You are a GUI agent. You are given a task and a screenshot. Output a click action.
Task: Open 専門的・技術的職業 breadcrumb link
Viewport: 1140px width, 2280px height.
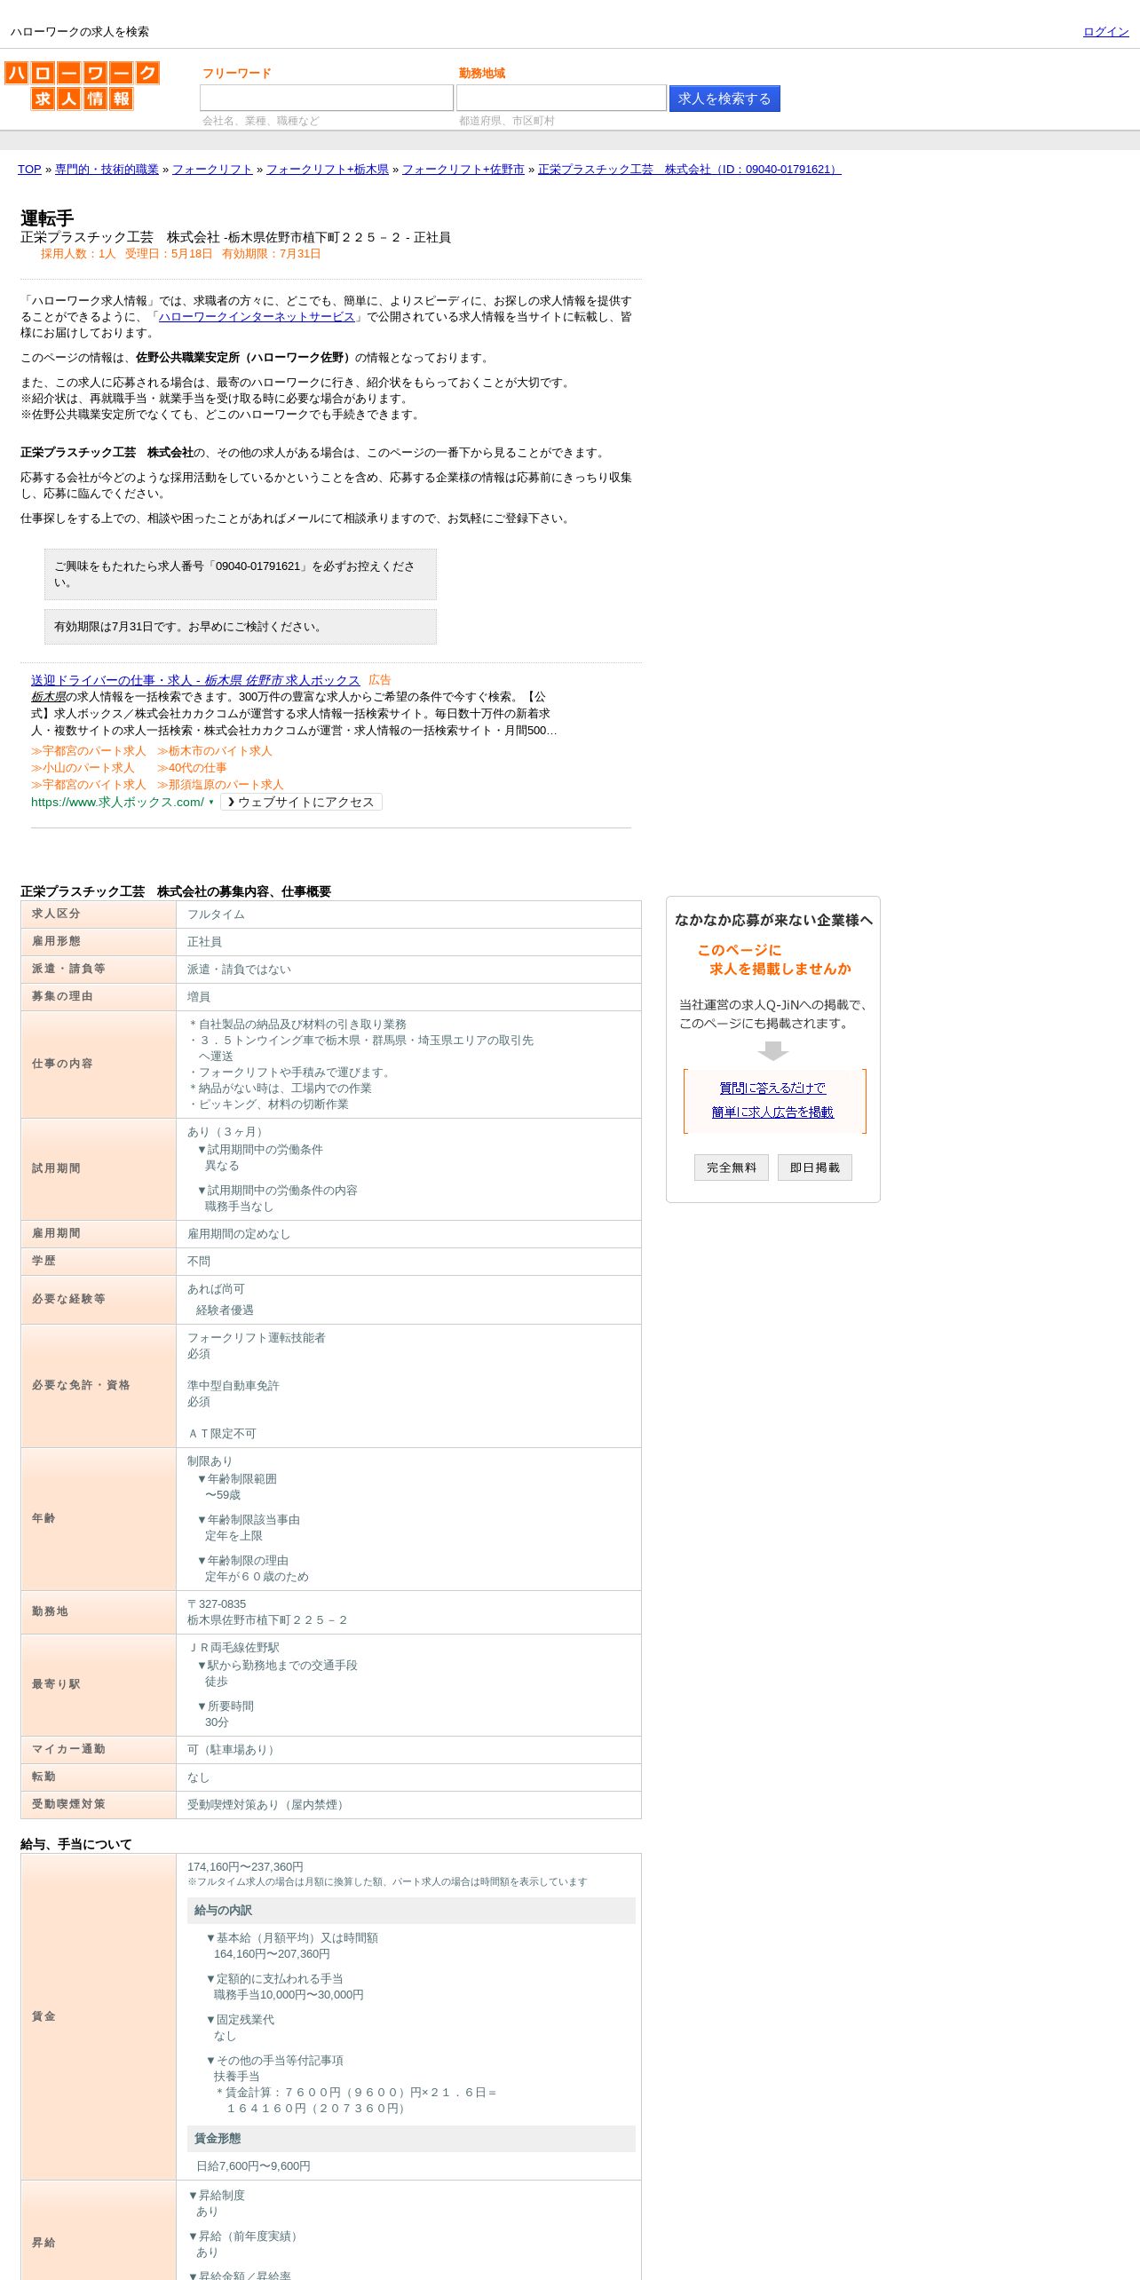[107, 170]
